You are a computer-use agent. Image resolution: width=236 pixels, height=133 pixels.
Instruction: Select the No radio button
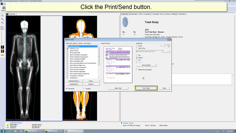tap(135, 34)
